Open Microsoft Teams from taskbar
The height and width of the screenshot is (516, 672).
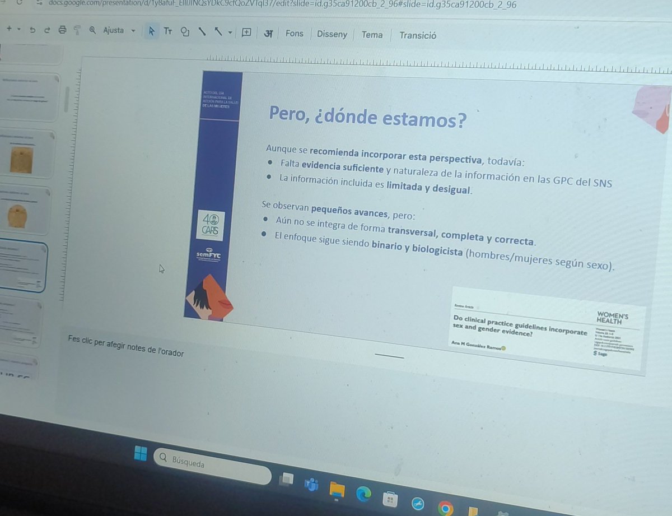pos(312,485)
